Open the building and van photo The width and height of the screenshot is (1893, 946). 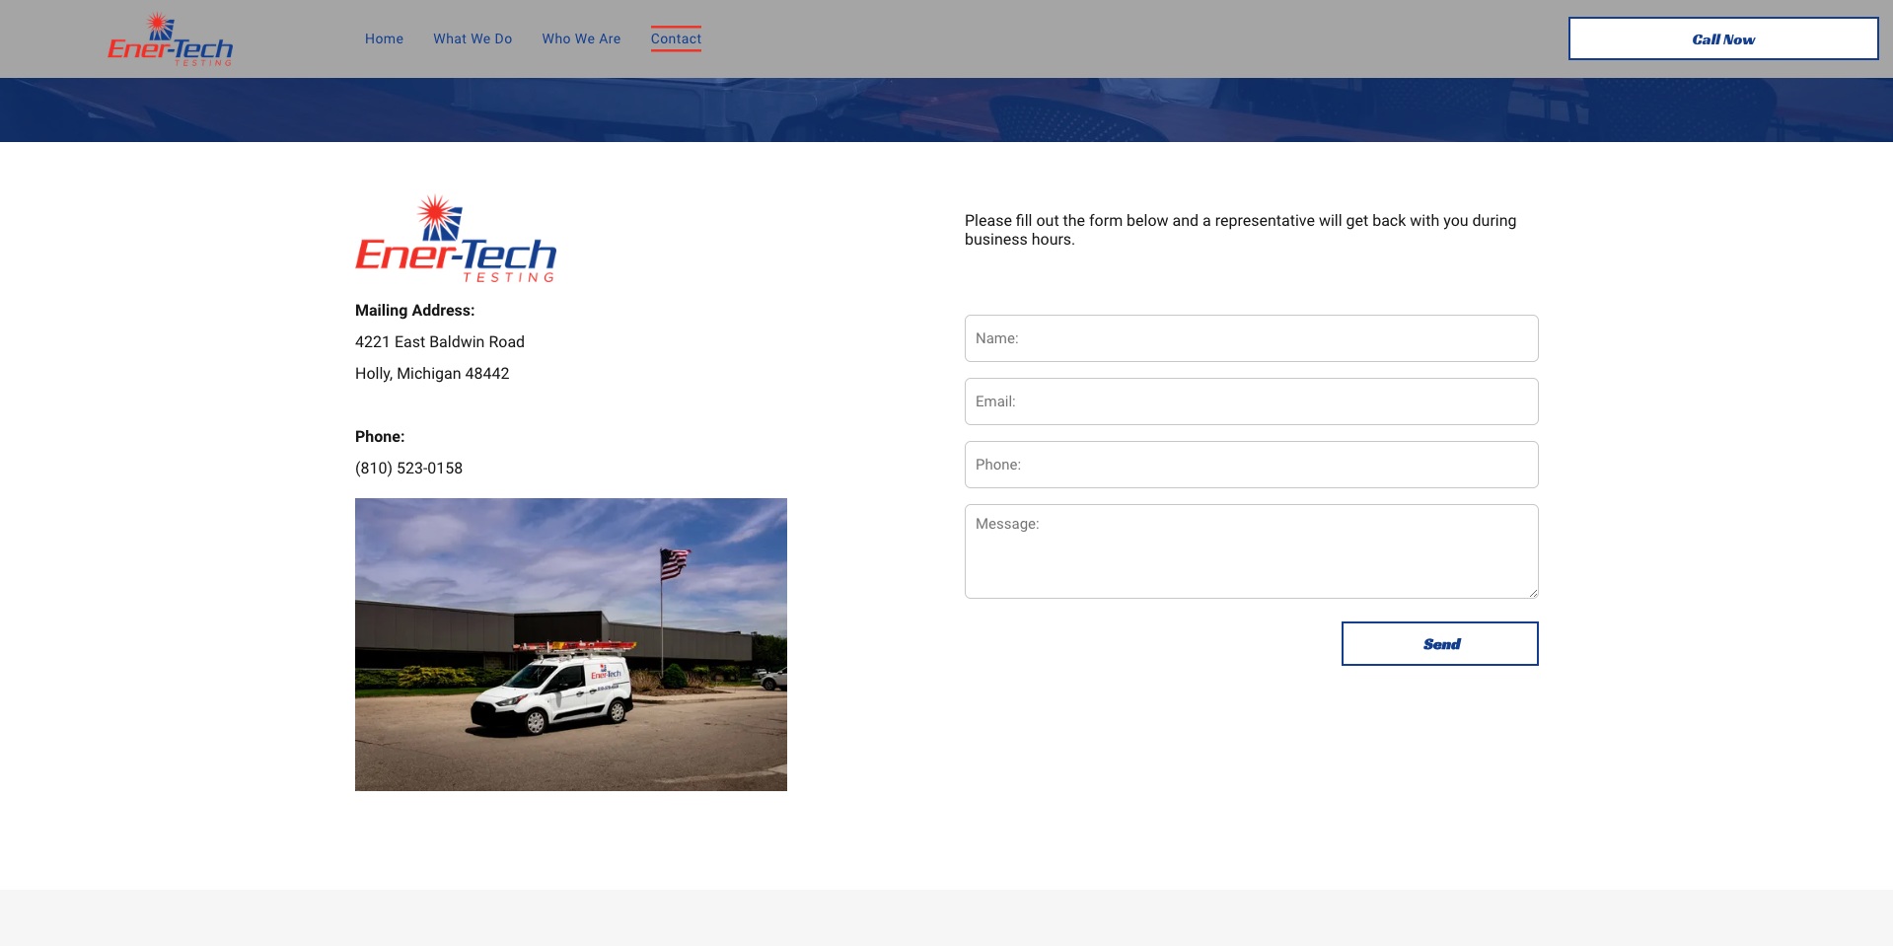pos(571,644)
